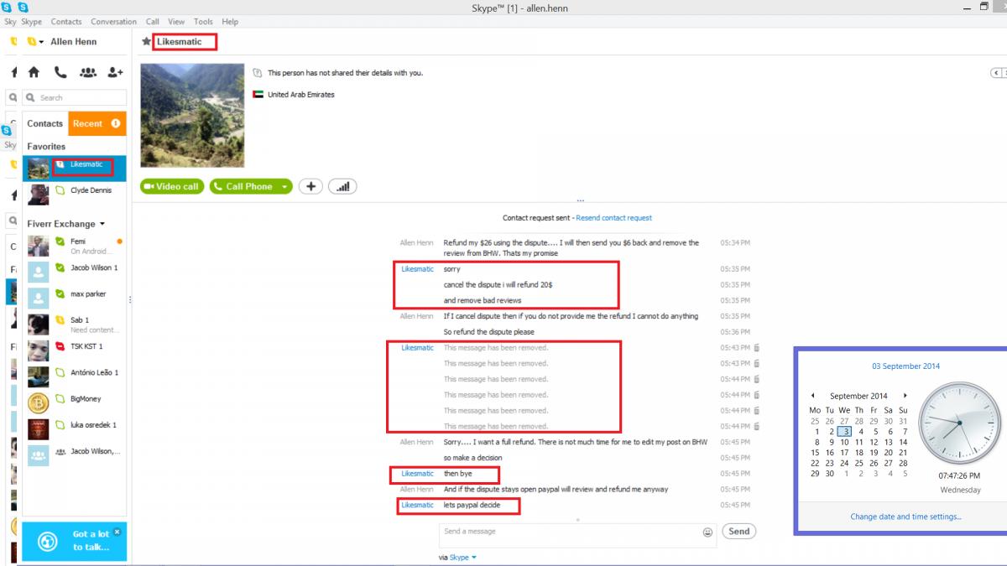Click the plus button beside Call Phone

pos(310,186)
